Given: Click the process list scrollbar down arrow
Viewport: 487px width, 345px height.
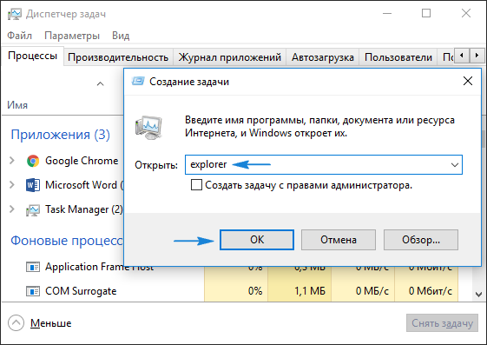Looking at the screenshot, I should click(x=478, y=294).
